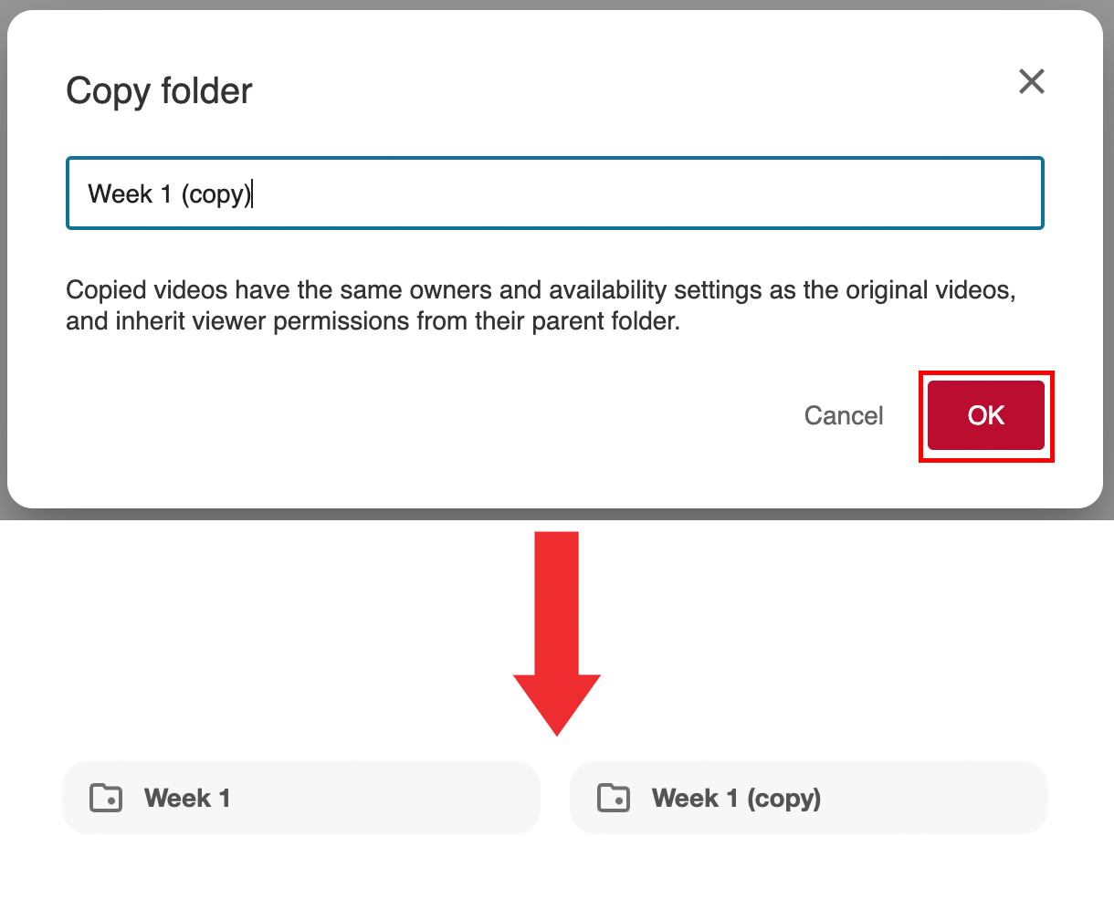Image resolution: width=1114 pixels, height=920 pixels.
Task: Click the gray backdrop beside the dialog corner
Action: pos(1108,513)
